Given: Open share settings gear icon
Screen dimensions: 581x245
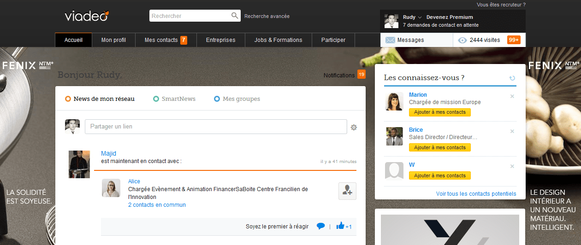Looking at the screenshot, I should tap(354, 127).
